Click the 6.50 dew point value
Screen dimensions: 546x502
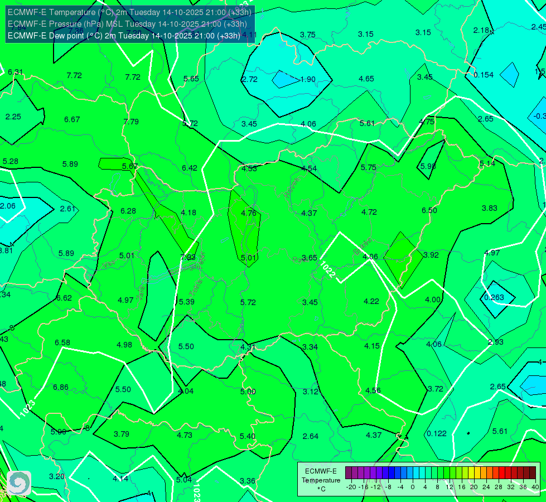pyautogui.click(x=429, y=210)
